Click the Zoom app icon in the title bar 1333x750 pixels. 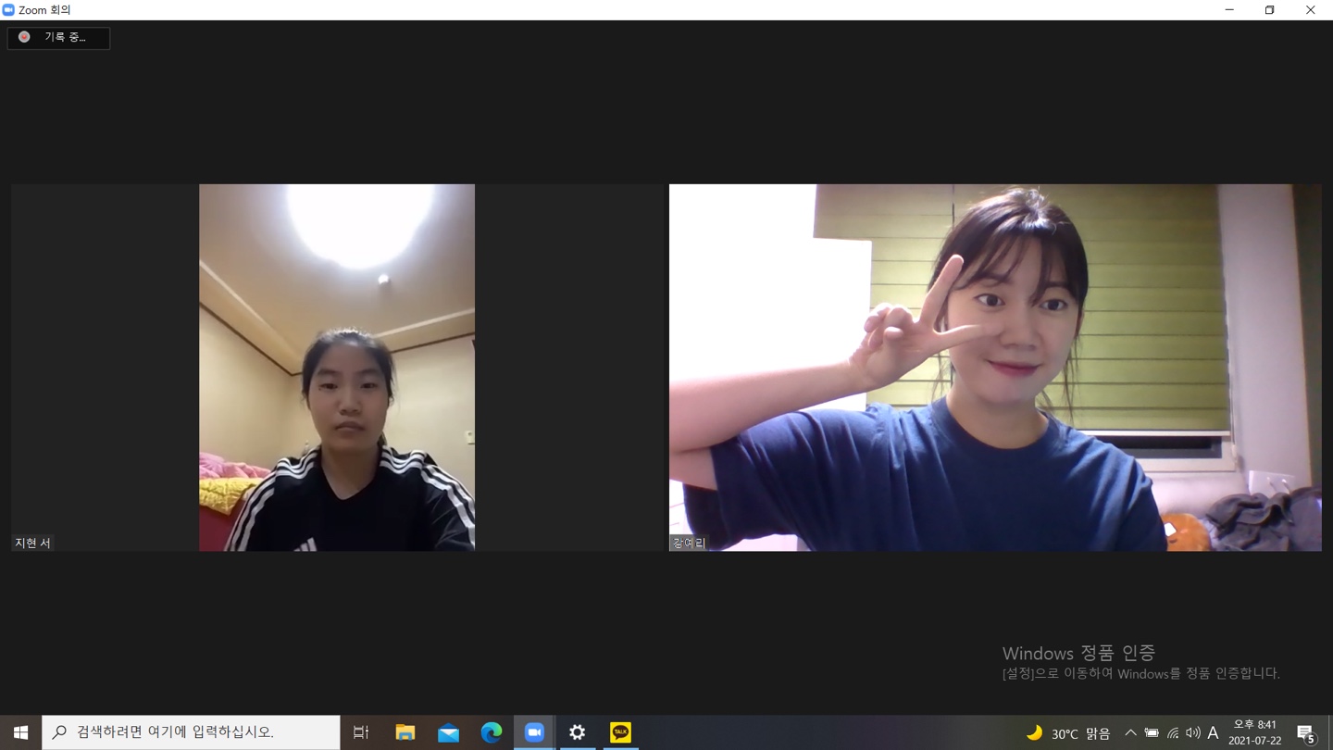[8, 10]
